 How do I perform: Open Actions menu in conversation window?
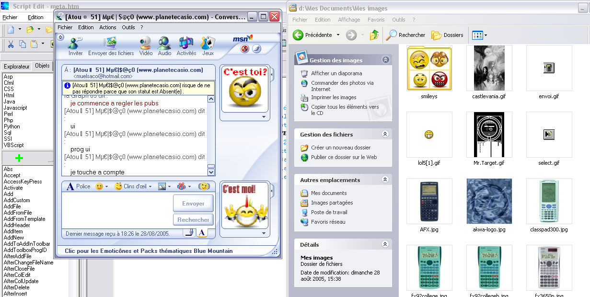[108, 27]
